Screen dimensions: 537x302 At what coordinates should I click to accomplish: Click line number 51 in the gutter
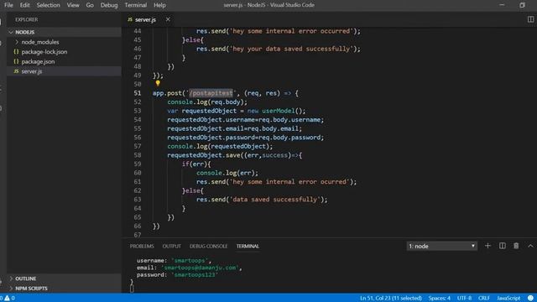[138, 93]
